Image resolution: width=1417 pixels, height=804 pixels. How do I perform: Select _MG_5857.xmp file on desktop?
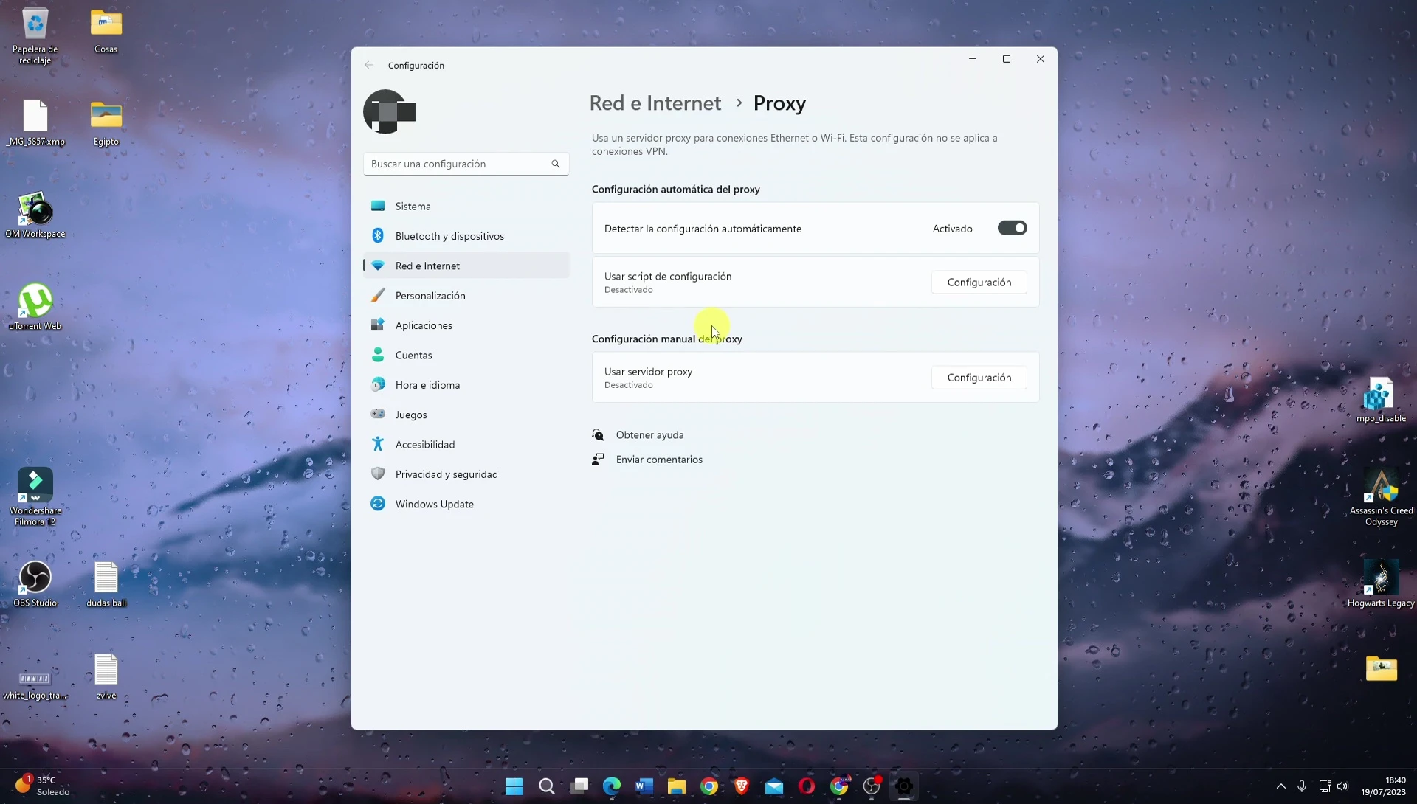pos(35,123)
